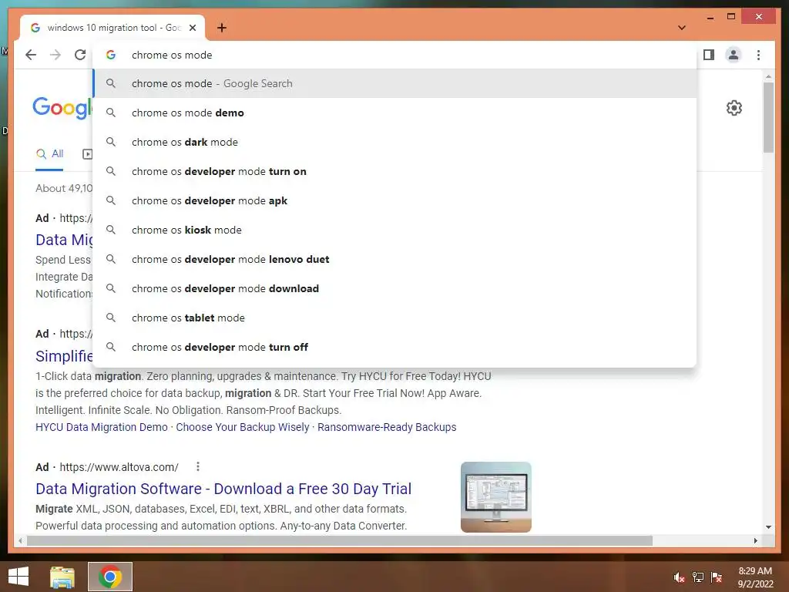Pick chrome os developer mode apk suggestion
789x592 pixels.
[395, 200]
